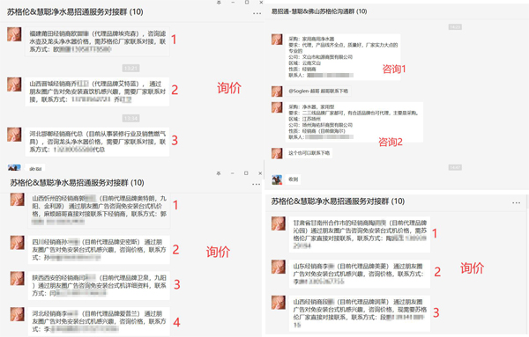Viewport: 529px width, 337px height.
Task: Click avatar beside the 福建莆田经销商 message
Action: (x=14, y=34)
